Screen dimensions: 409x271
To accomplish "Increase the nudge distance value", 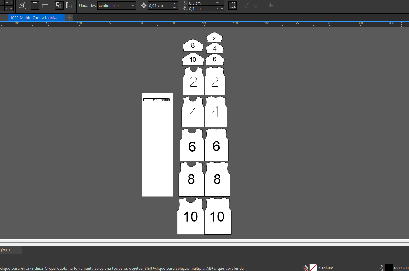I will (174, 4).
